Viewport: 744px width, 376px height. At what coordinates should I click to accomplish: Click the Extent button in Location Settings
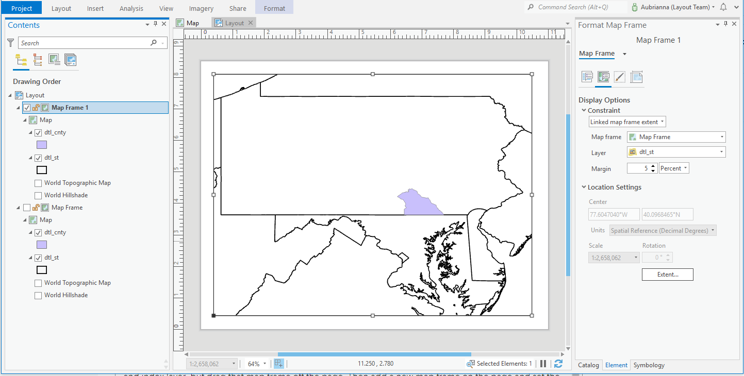667,275
